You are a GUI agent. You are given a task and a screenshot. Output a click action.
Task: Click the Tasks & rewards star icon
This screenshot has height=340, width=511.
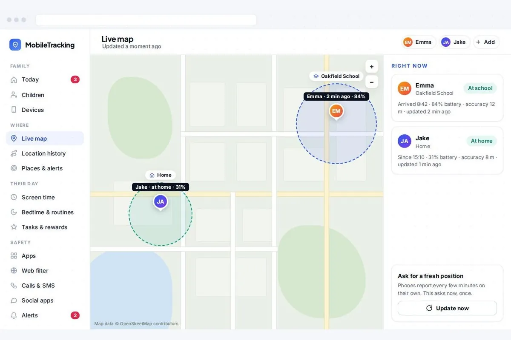pyautogui.click(x=14, y=227)
